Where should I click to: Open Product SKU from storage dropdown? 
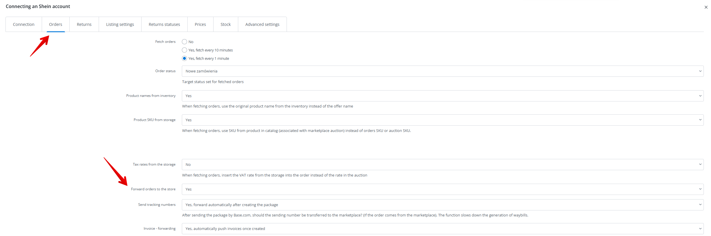pyautogui.click(x=442, y=120)
